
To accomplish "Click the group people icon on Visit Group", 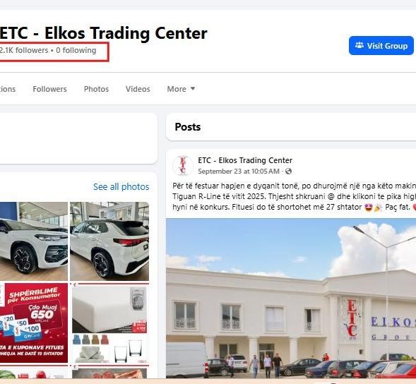I will 359,45.
